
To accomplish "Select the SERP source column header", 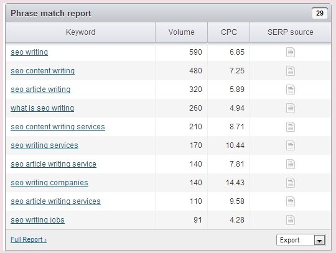I will pyautogui.click(x=291, y=32).
